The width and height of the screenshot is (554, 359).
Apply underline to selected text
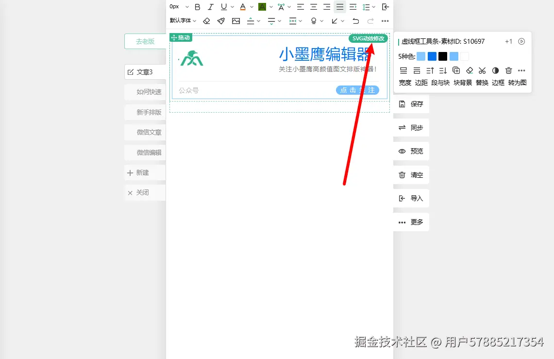point(224,7)
